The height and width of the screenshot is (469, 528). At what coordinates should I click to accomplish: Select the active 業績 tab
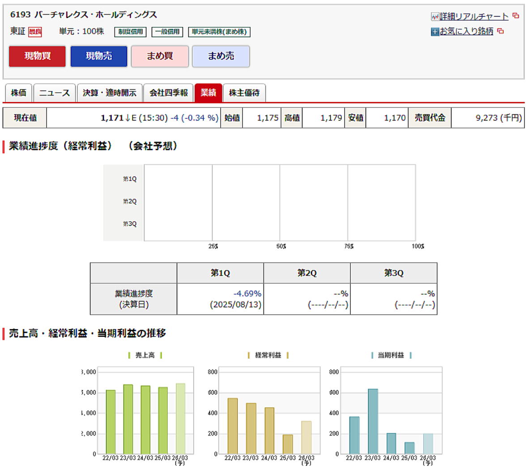209,93
